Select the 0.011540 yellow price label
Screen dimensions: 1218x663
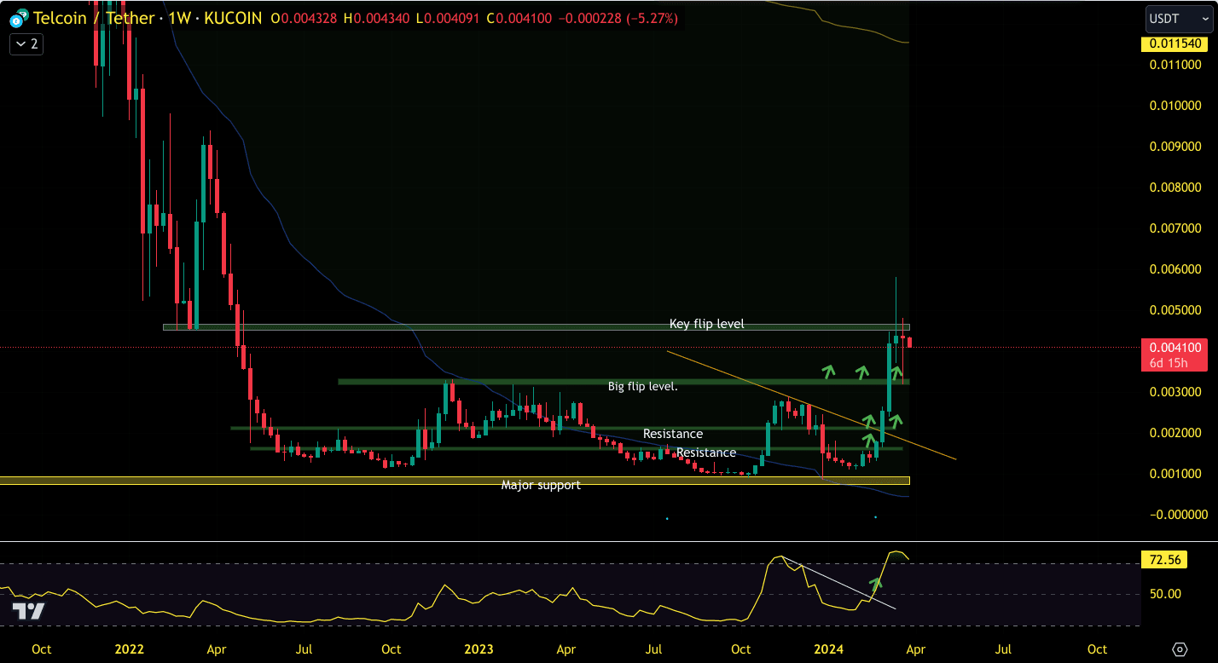coord(1176,43)
